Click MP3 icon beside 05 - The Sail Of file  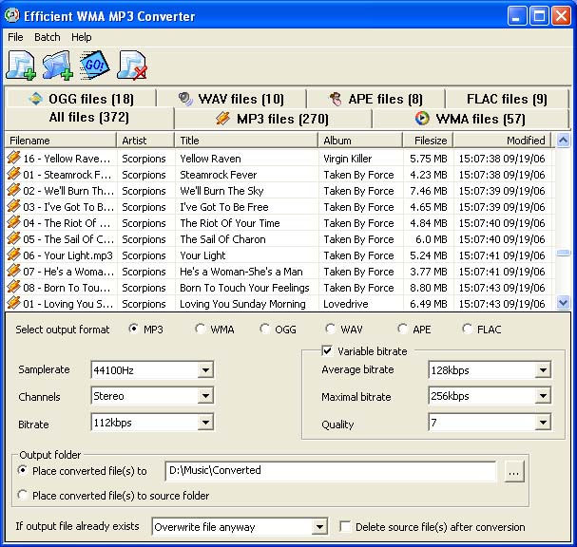[13, 238]
